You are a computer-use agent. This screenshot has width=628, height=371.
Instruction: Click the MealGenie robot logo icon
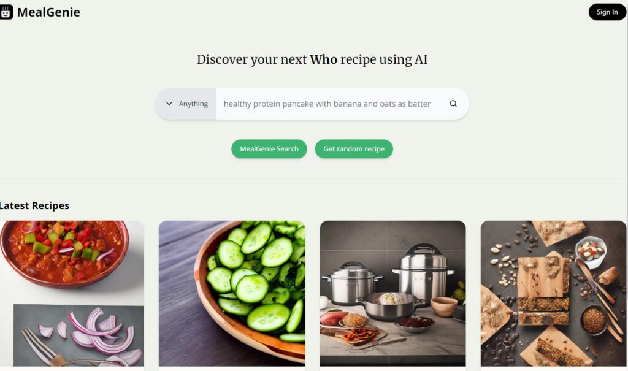[x=6, y=12]
